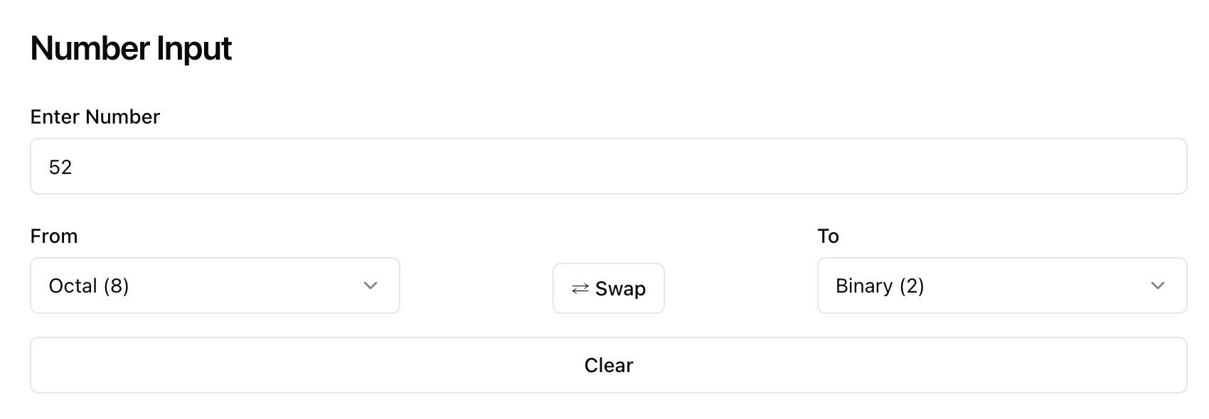The image size is (1209, 419).
Task: Select the Octal (8) source base text
Action: tap(89, 285)
